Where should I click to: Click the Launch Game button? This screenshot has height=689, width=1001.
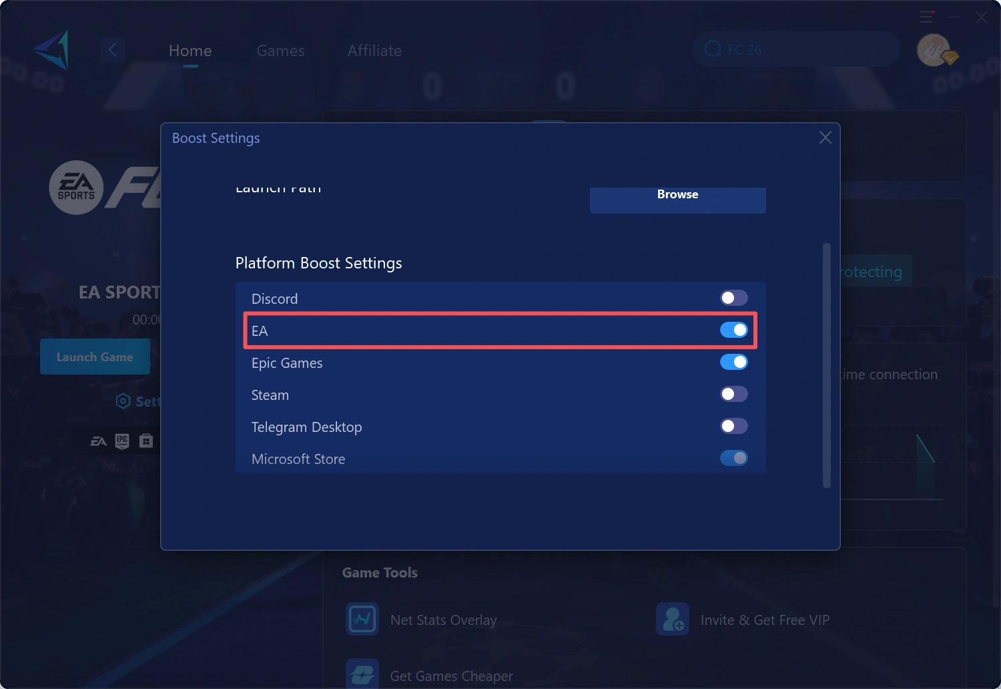pyautogui.click(x=95, y=357)
